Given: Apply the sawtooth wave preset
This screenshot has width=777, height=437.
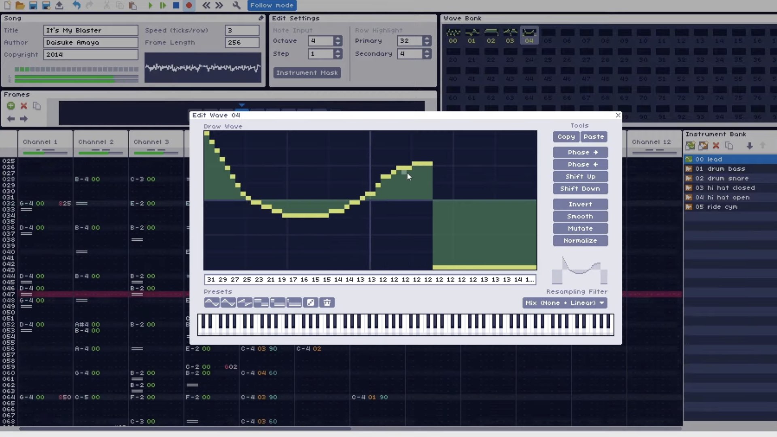Looking at the screenshot, I should pos(245,303).
